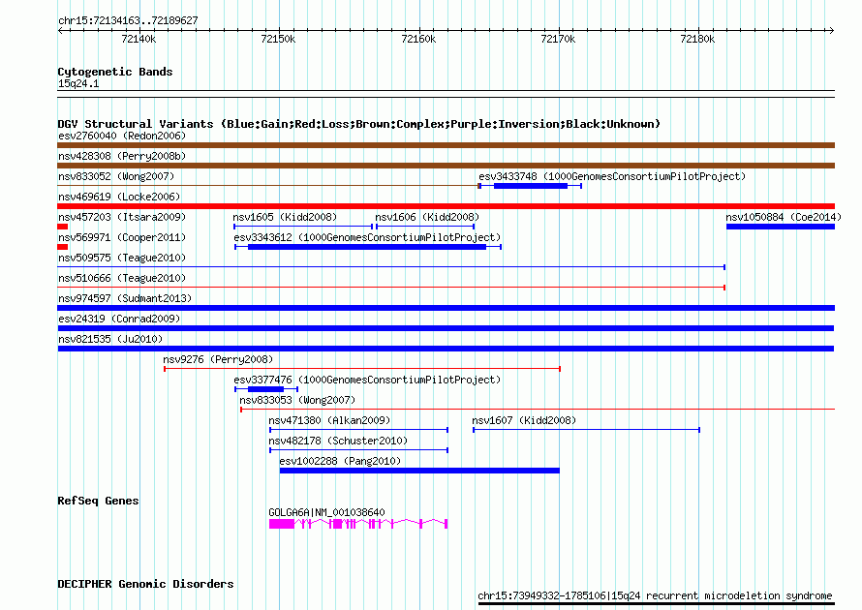Open nsv9276 (Perry2008) variant

pos(218,359)
